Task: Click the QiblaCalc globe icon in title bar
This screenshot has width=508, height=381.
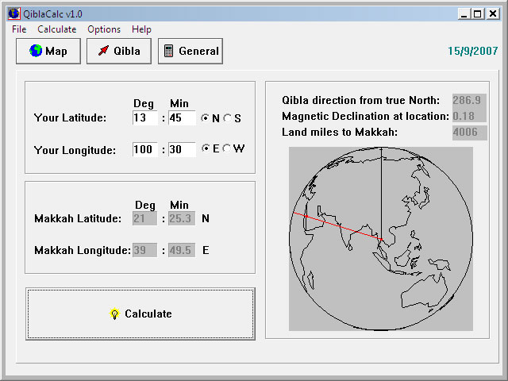Action: (14, 13)
